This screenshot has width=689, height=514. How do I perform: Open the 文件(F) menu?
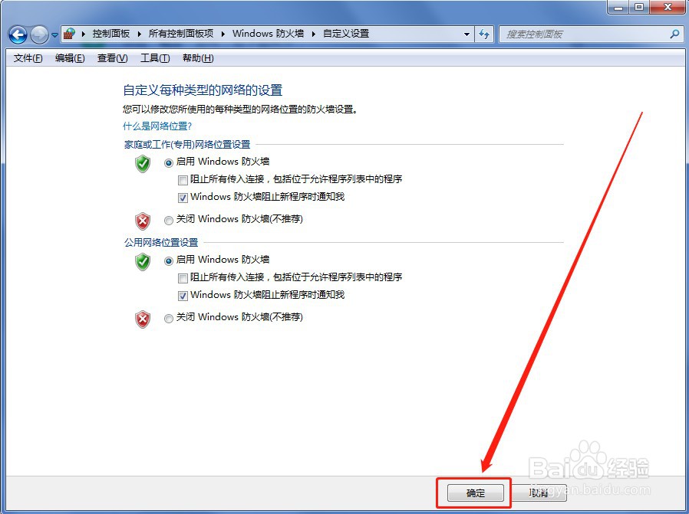[x=28, y=58]
